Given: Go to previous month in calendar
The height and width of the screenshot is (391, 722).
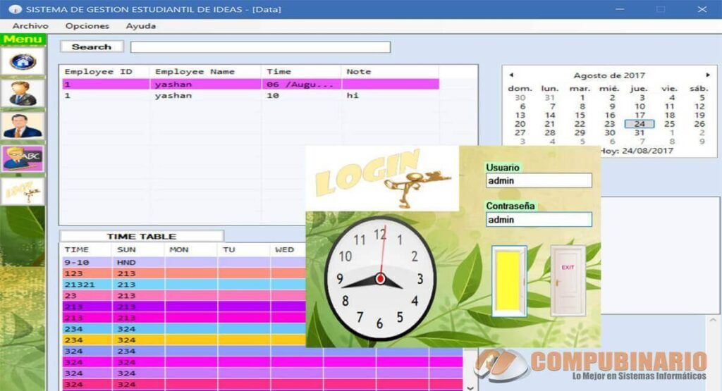Looking at the screenshot, I should (511, 75).
